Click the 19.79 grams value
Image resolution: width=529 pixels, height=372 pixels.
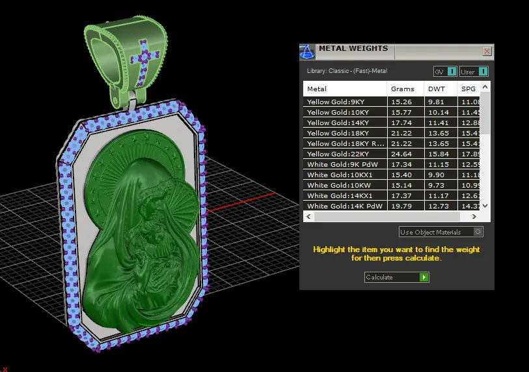401,206
